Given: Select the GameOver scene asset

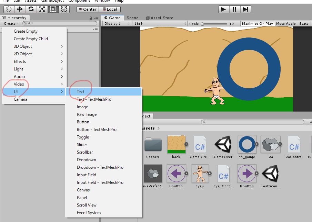Looking at the screenshot, I should pos(223,147).
